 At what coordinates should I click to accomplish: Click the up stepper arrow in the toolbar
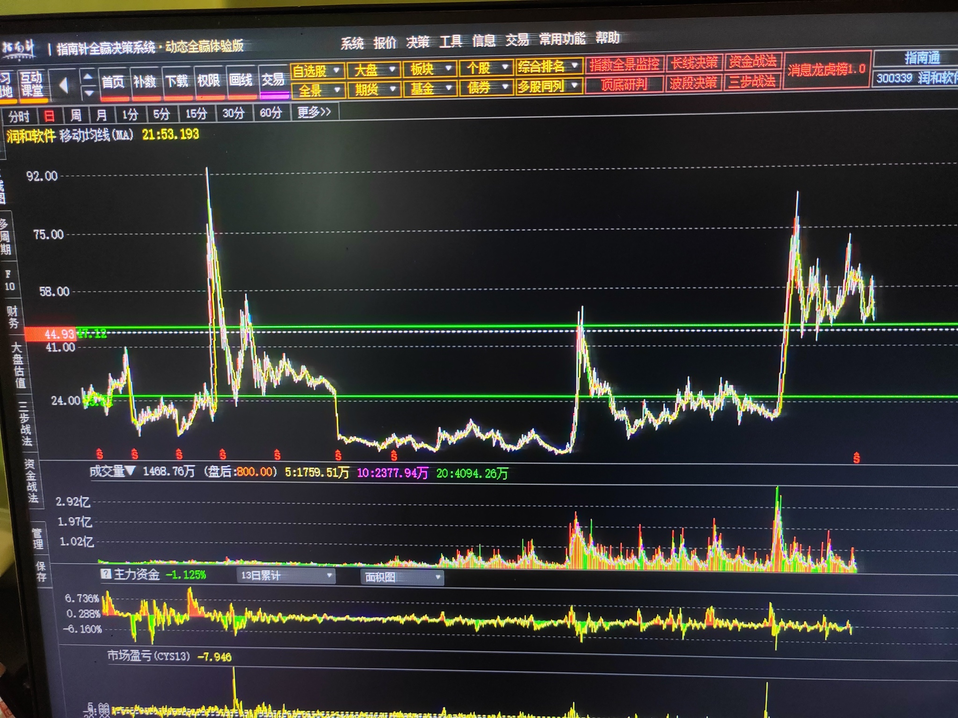88,77
